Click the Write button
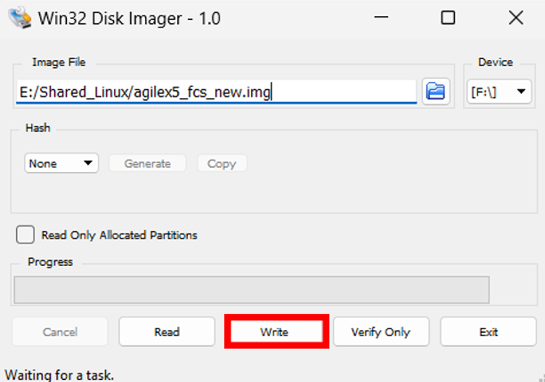545x382 pixels. (274, 332)
